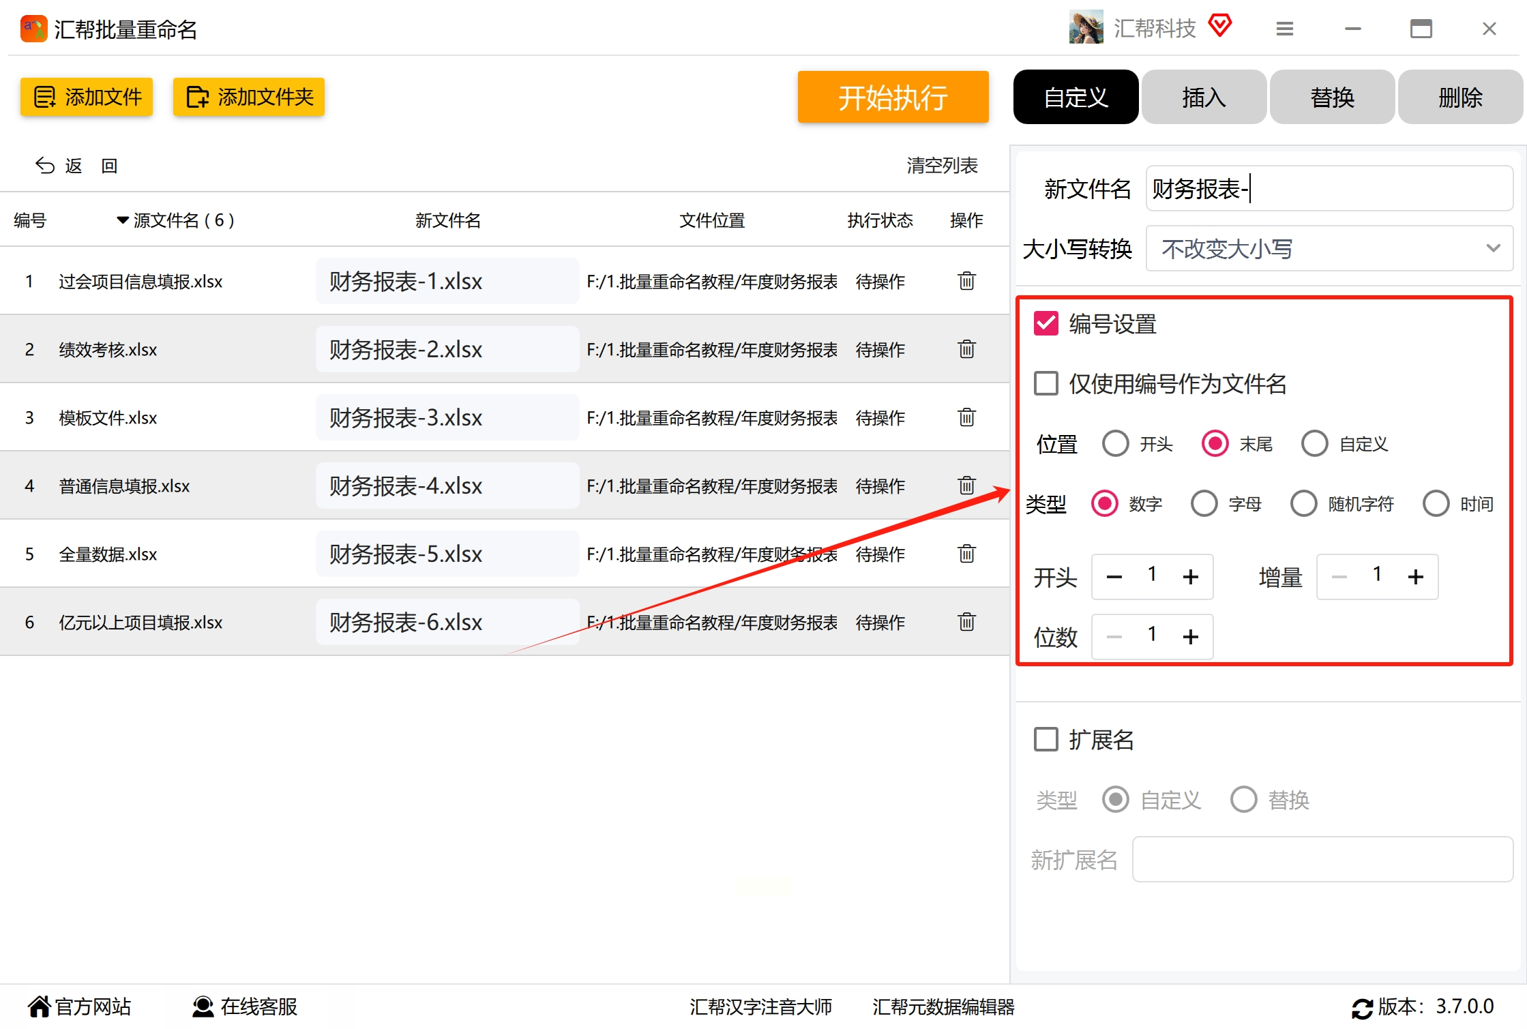Expand the 大小写转换 dropdown

(1329, 249)
